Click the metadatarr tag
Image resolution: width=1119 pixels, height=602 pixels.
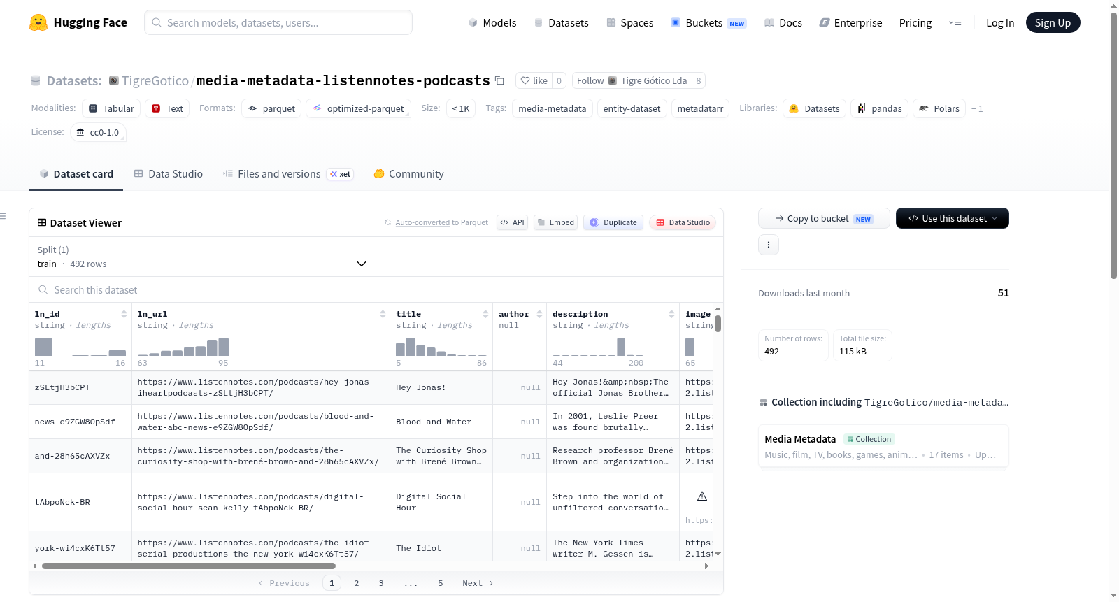point(700,108)
